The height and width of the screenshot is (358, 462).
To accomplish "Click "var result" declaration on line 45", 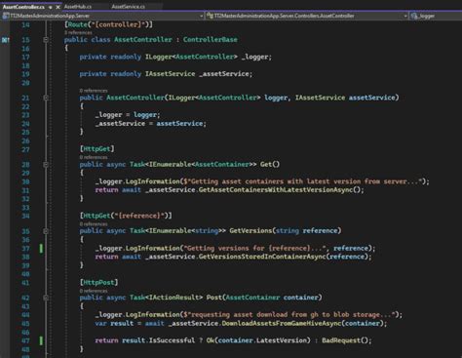I will (114, 324).
